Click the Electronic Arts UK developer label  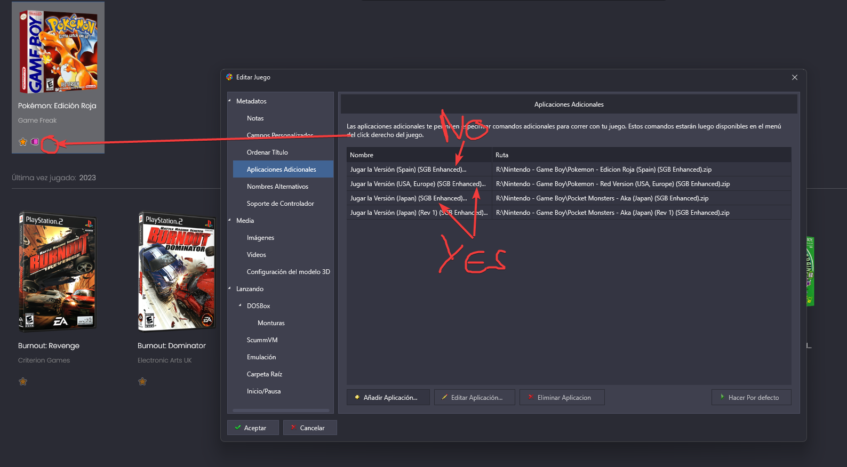coord(164,360)
